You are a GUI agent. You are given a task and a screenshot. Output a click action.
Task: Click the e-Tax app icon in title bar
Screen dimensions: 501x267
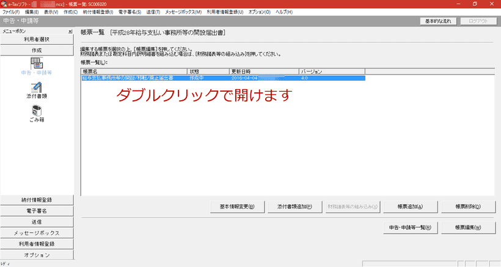click(x=4, y=4)
